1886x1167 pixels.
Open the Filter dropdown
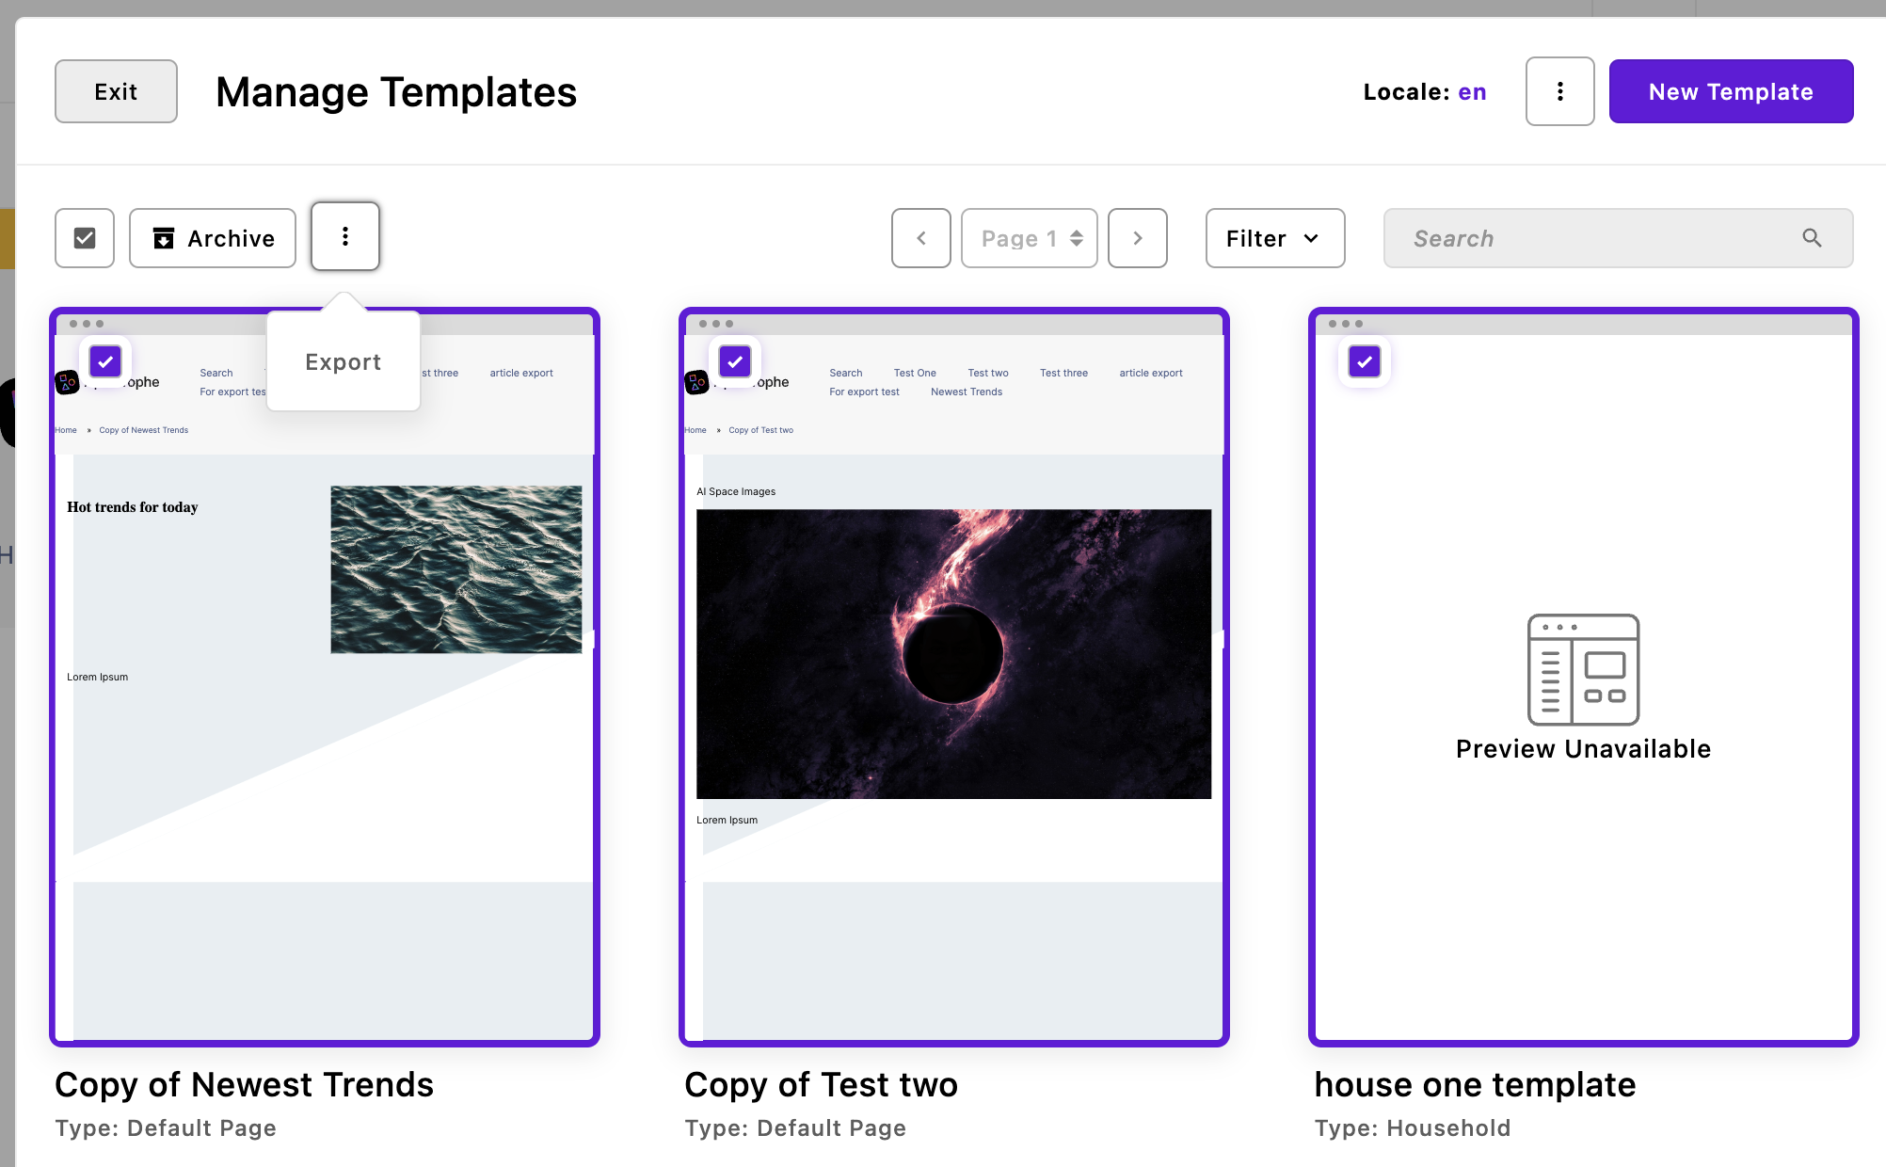click(1274, 238)
